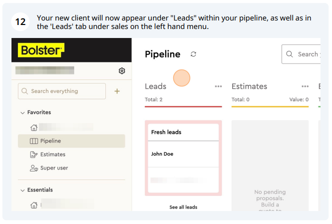Collapse the Favorites section
Screen dimensions: 332x224
[22, 112]
